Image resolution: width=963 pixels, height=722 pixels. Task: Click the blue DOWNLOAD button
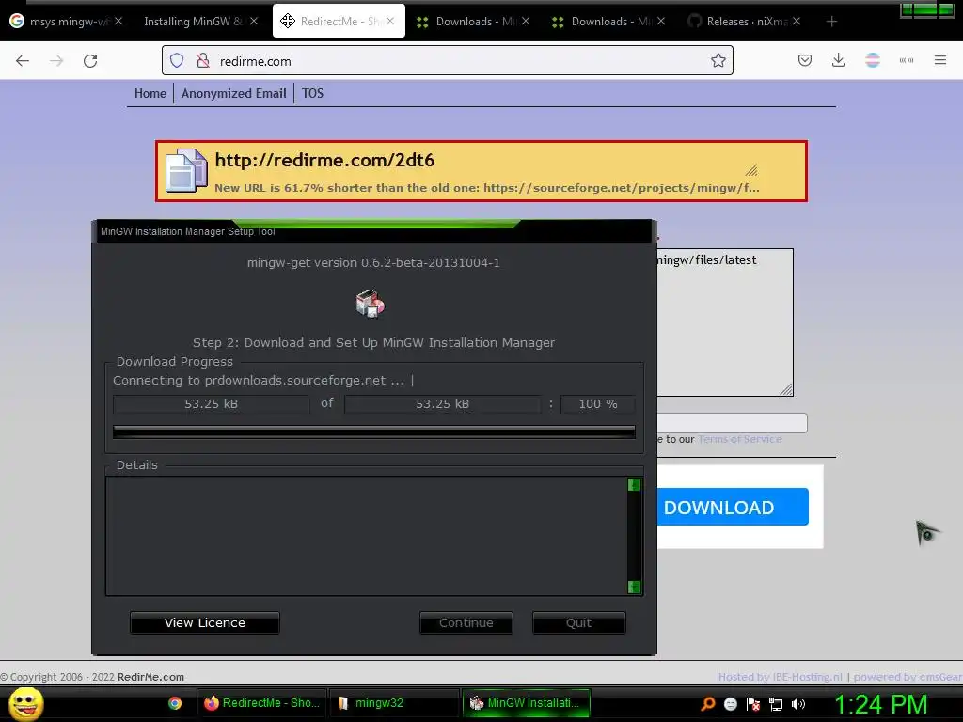(x=733, y=507)
